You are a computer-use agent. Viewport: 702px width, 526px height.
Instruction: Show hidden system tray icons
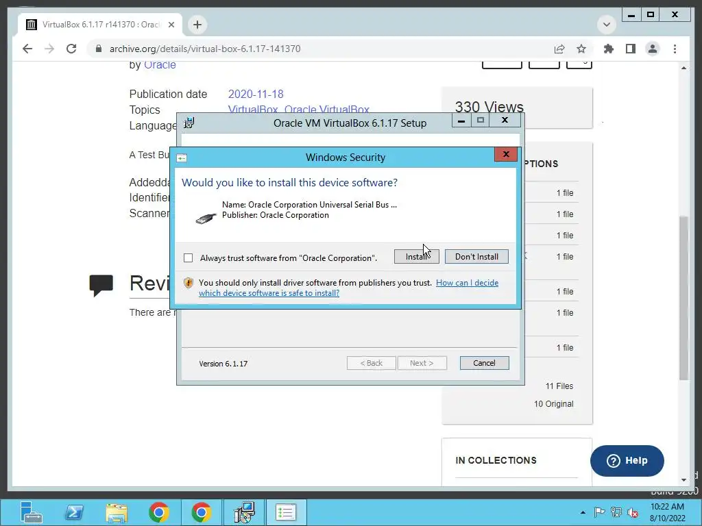click(x=583, y=512)
